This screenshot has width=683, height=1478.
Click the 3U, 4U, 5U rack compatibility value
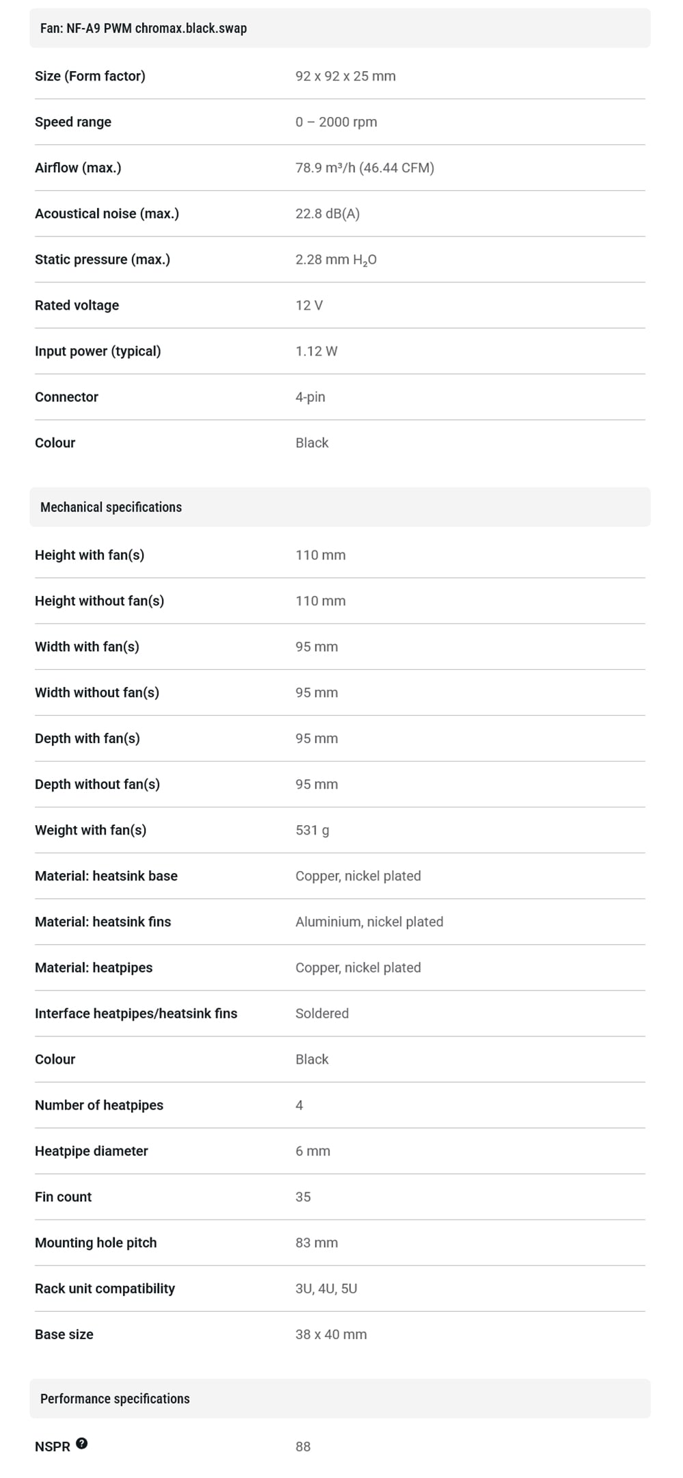click(326, 1288)
